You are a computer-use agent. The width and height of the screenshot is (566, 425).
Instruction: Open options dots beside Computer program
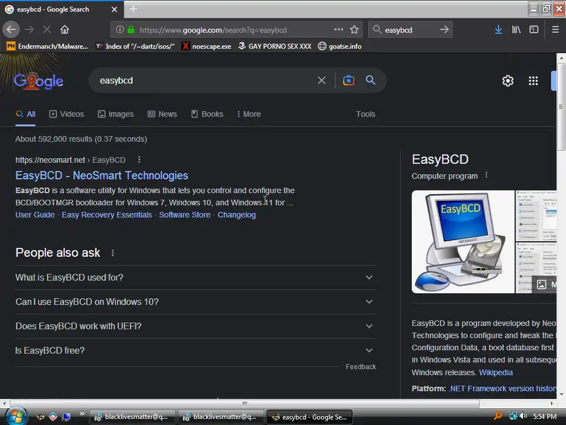[486, 175]
